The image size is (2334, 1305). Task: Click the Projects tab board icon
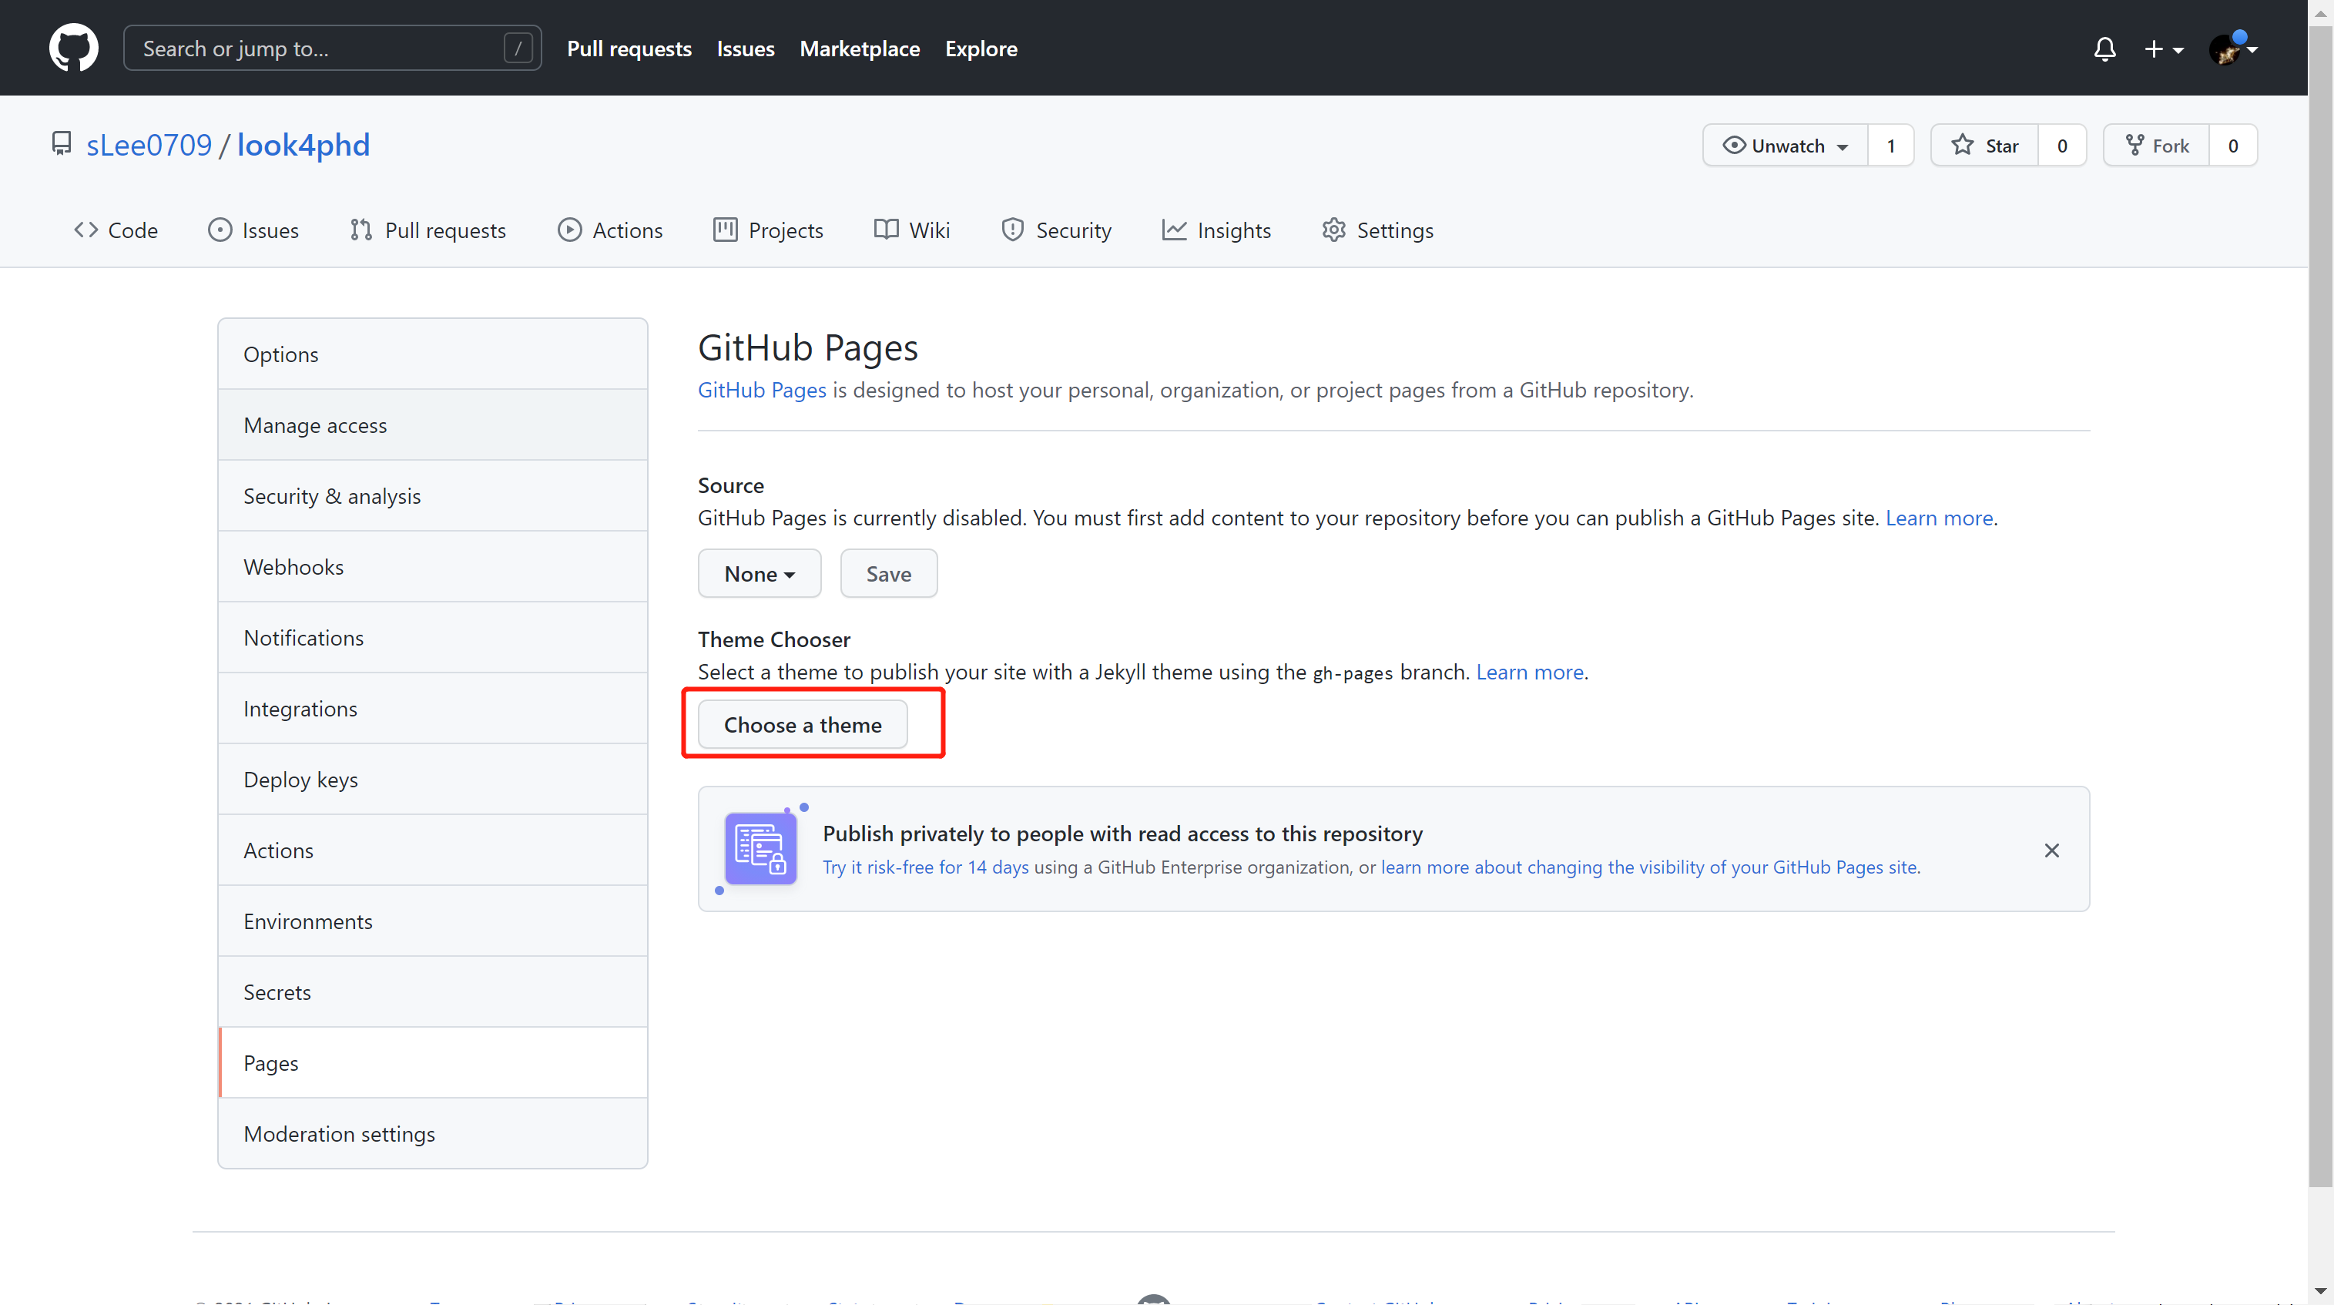[725, 230]
